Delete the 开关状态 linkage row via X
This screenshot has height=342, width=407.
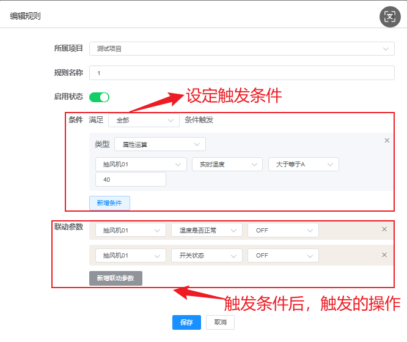coord(384,255)
